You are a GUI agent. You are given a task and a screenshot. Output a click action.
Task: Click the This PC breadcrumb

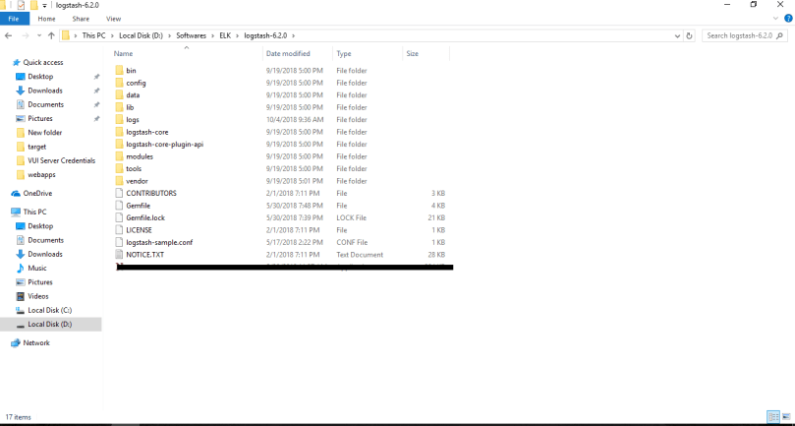click(93, 36)
